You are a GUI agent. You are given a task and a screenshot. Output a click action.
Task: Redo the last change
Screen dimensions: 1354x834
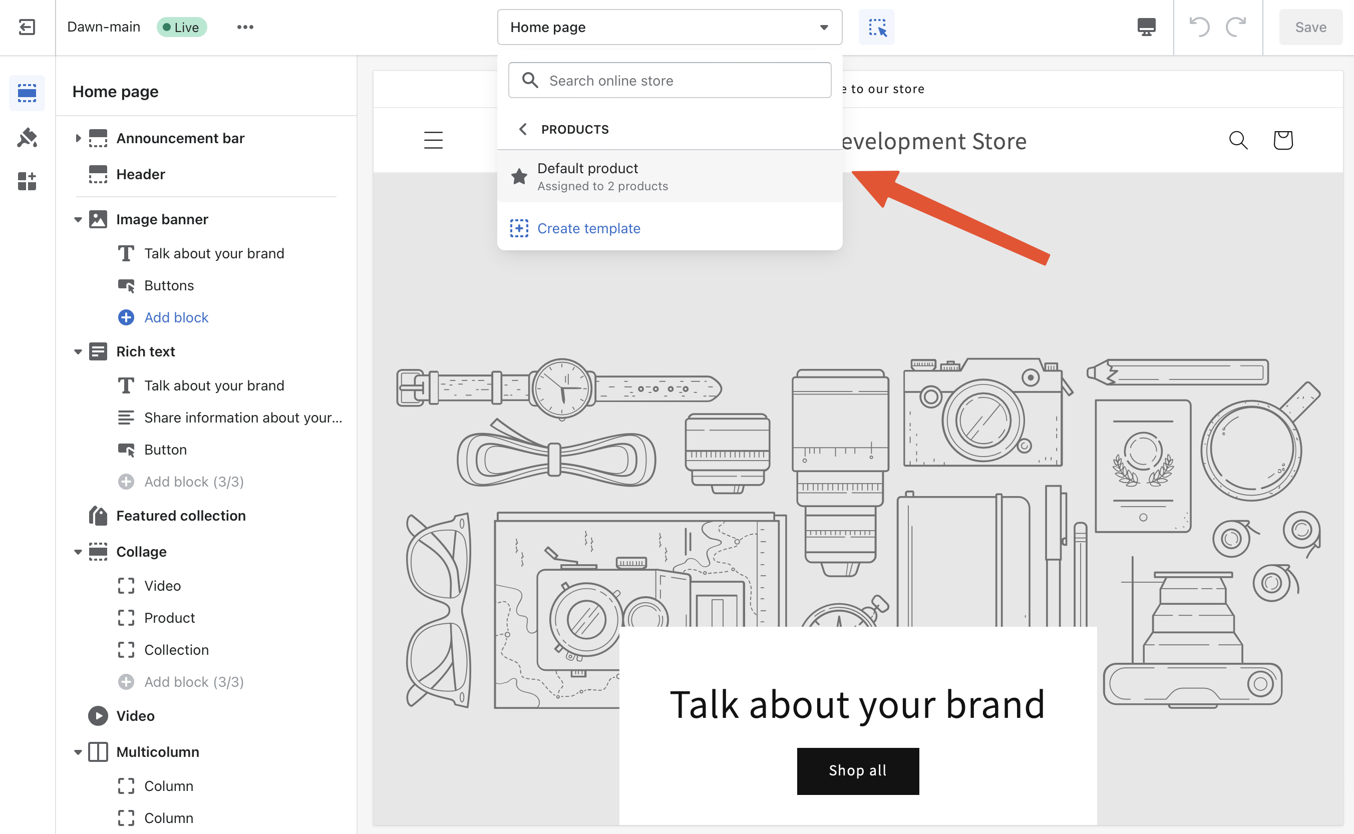pyautogui.click(x=1236, y=27)
